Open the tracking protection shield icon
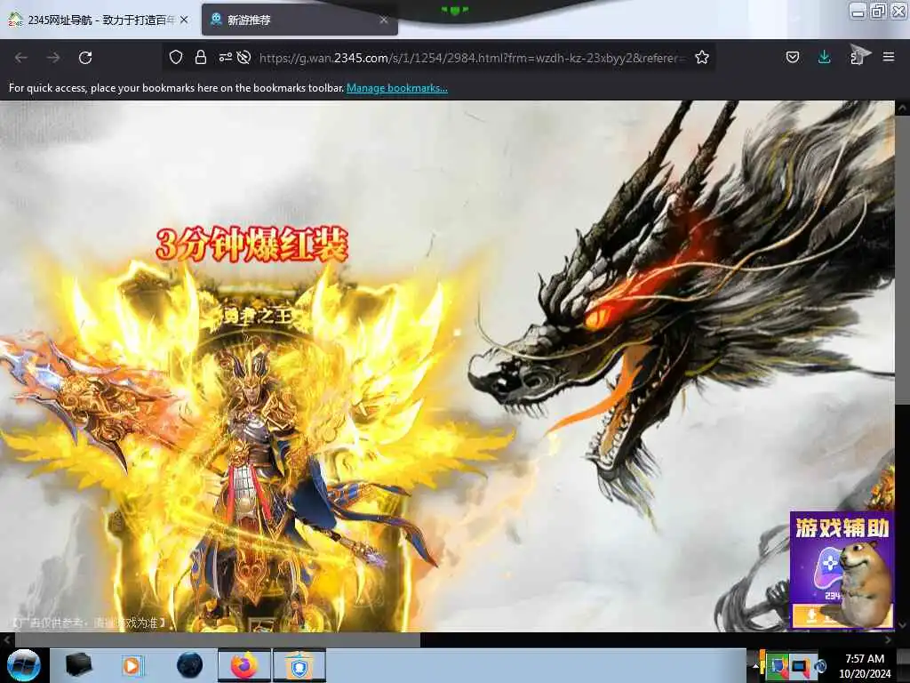The image size is (910, 683). [x=176, y=57]
